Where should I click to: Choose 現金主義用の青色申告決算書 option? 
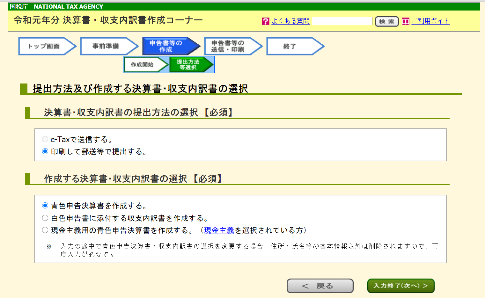point(45,230)
